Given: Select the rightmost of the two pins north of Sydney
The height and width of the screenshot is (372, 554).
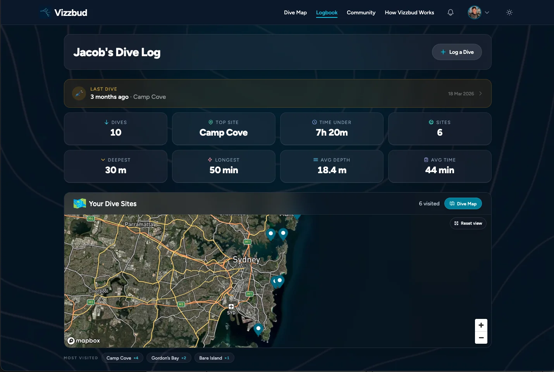Looking at the screenshot, I should [x=283, y=234].
